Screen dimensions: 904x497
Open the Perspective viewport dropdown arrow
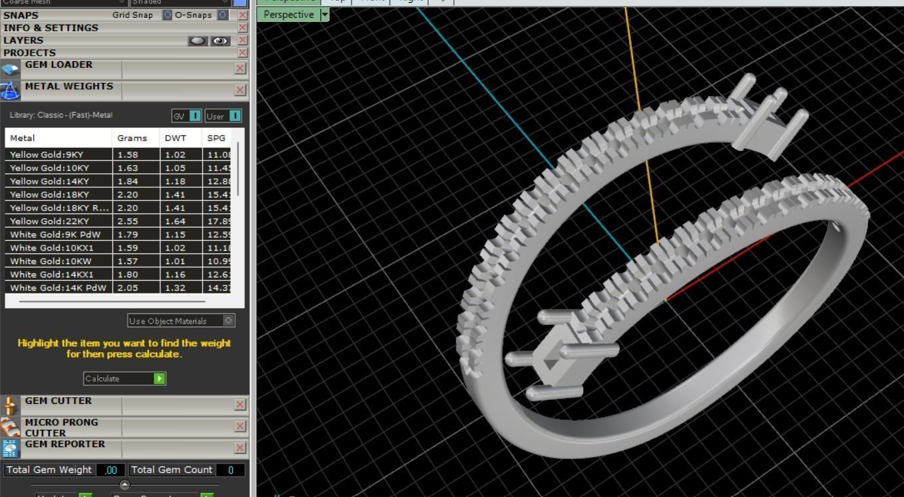pos(324,15)
